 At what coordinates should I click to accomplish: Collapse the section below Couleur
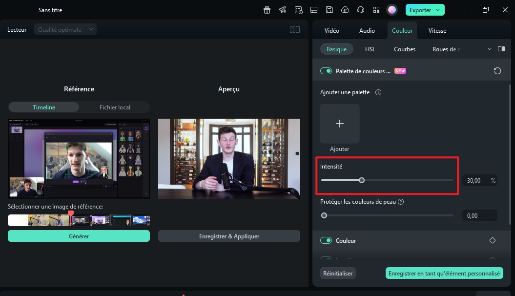click(x=493, y=258)
